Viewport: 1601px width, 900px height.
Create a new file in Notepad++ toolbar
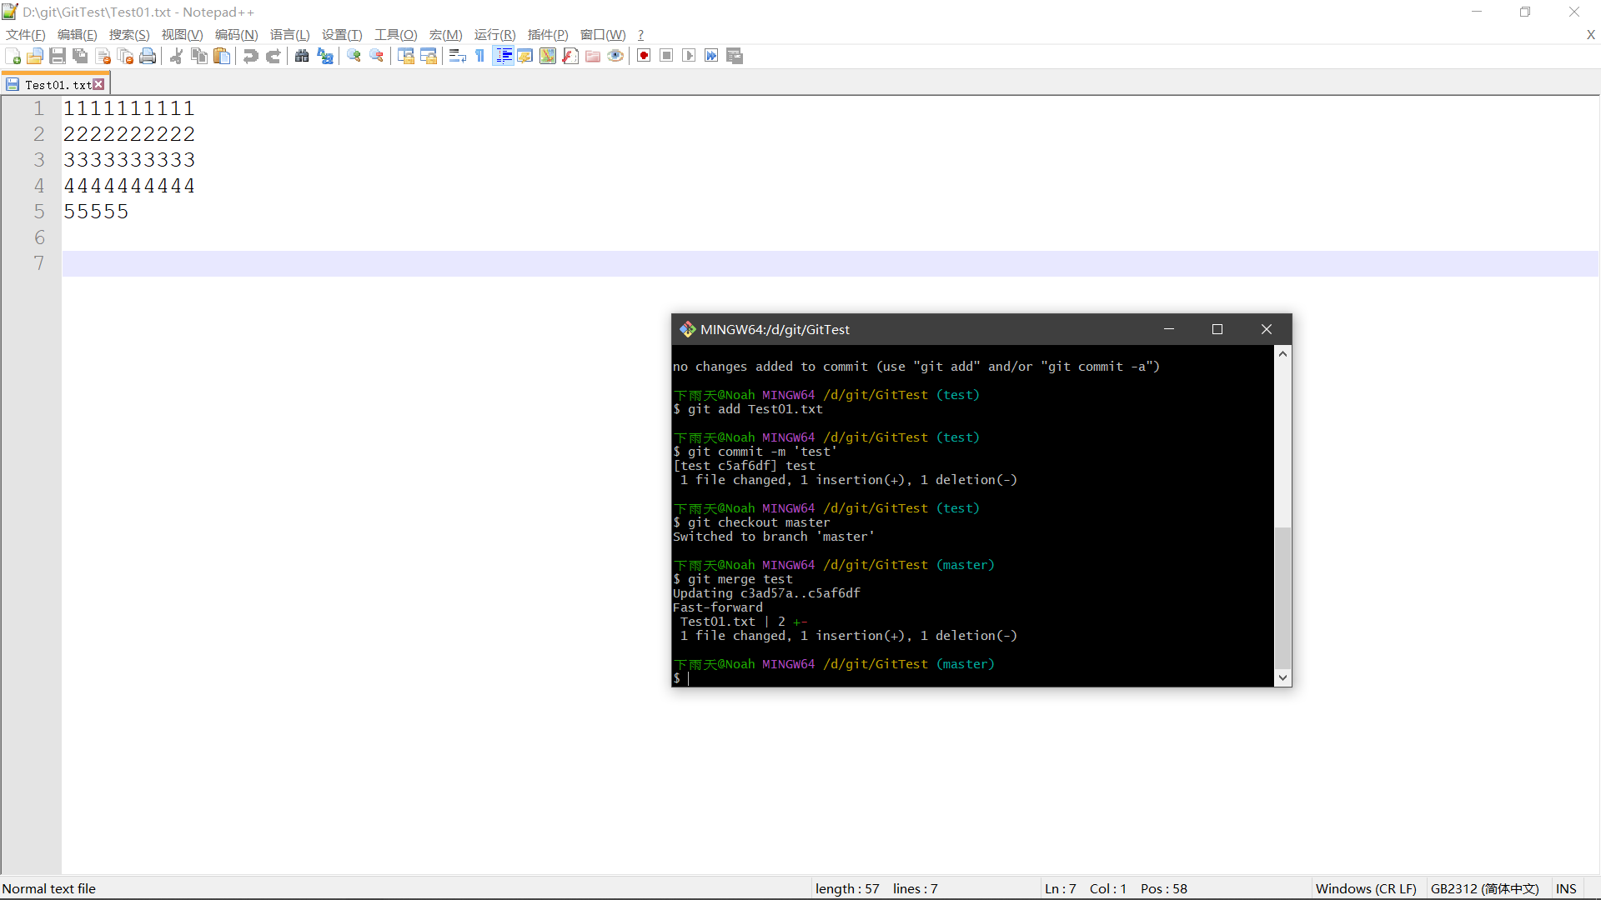tap(13, 56)
